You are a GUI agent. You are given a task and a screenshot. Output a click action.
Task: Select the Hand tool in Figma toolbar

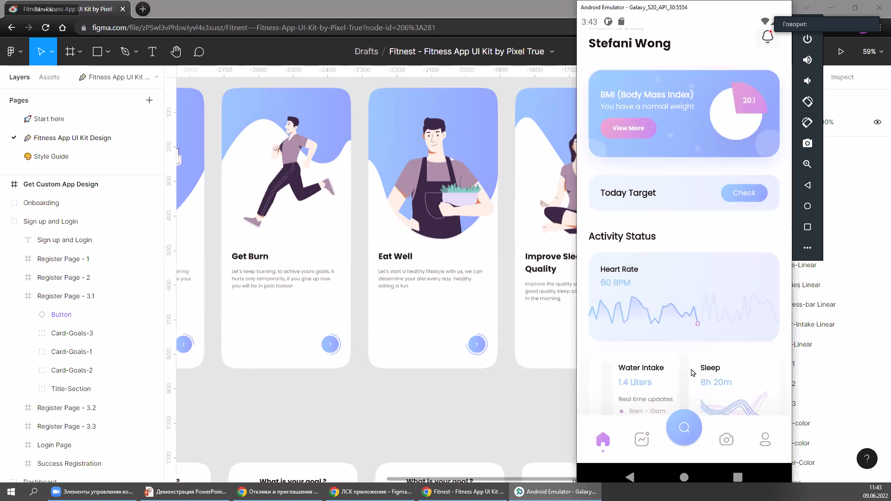[x=175, y=51]
